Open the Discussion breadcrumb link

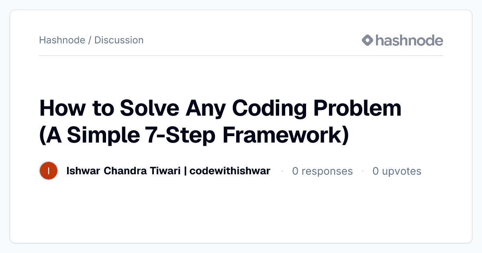pos(119,40)
